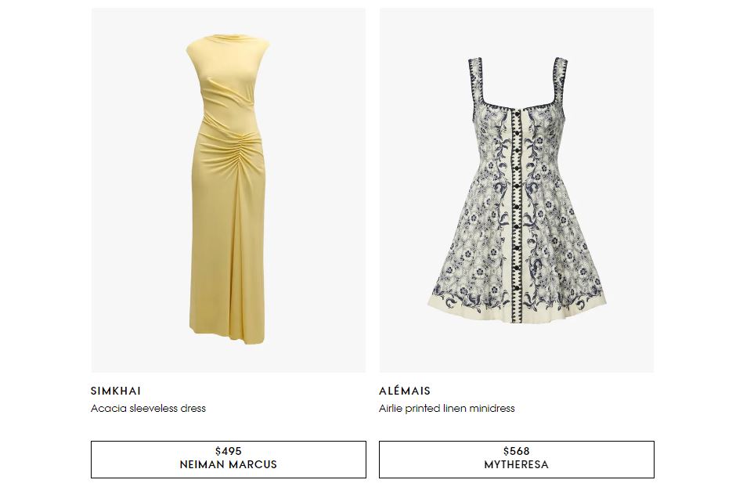743x487 pixels.
Task: Select the NEIMAN MARCUS retailer label
Action: pyautogui.click(x=229, y=465)
